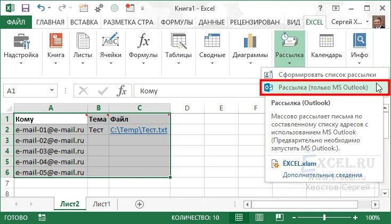
Task: Switch to the ГЛАВНАЯ tab
Action: point(50,22)
